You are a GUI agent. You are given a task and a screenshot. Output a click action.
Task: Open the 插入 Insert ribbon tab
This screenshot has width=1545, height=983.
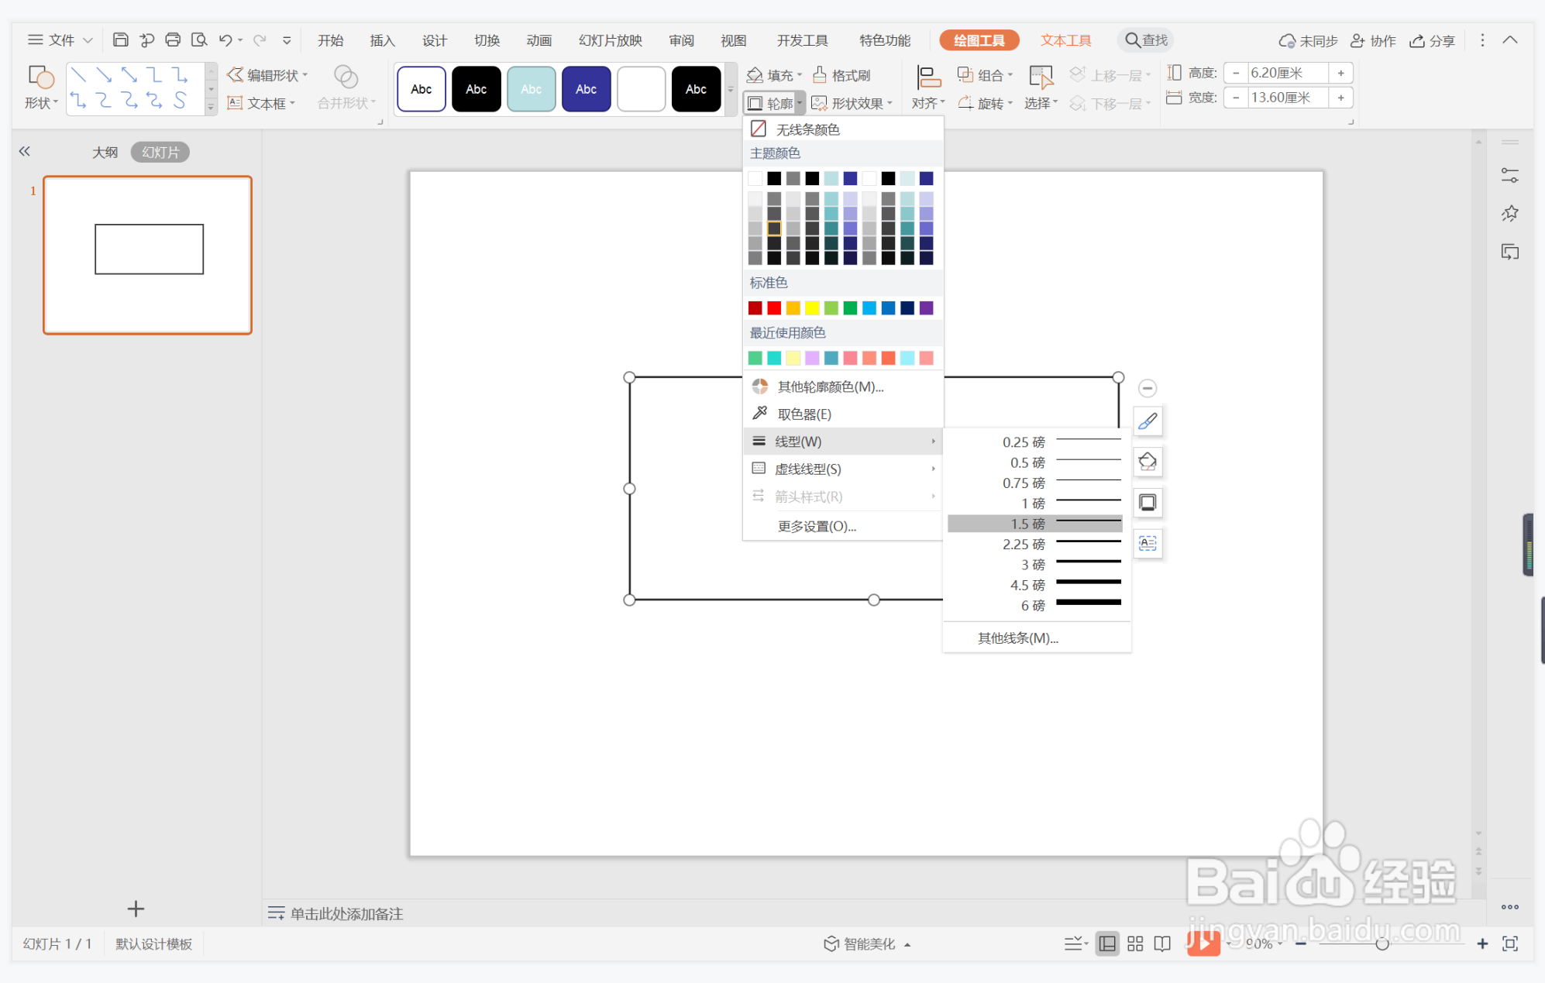(382, 40)
